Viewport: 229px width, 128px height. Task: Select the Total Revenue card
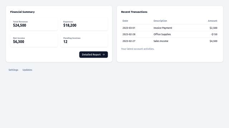(x=34, y=24)
